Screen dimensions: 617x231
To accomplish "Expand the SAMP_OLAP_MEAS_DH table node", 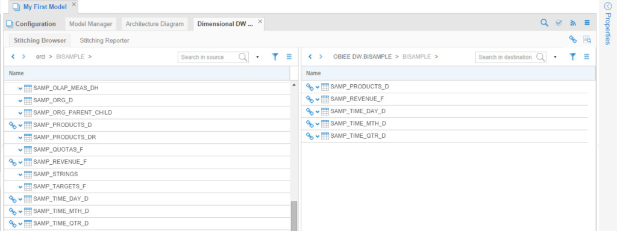I will (x=20, y=88).
